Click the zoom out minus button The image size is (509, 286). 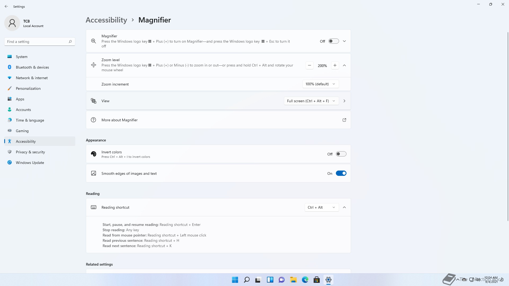tap(309, 65)
